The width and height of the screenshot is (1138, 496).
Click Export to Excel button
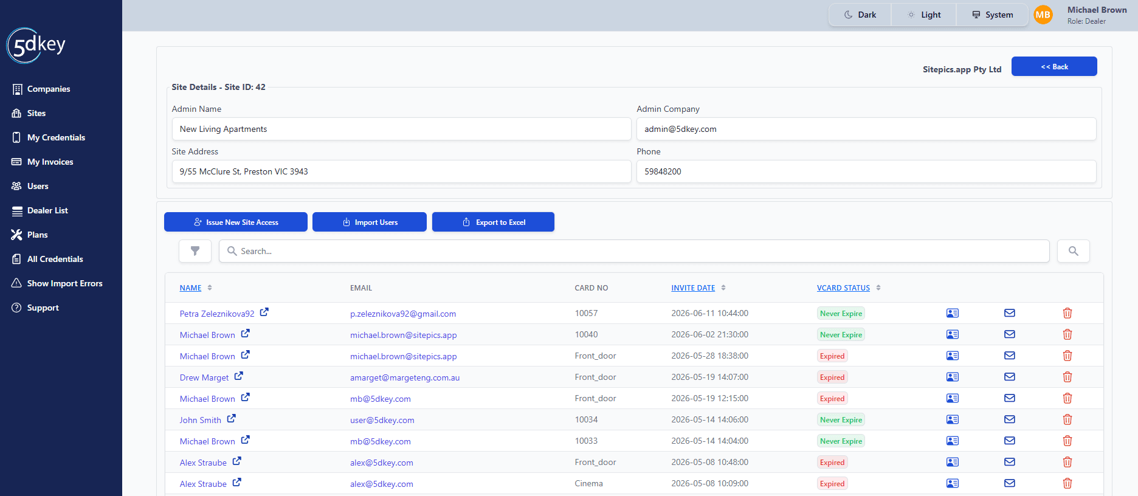(x=493, y=222)
